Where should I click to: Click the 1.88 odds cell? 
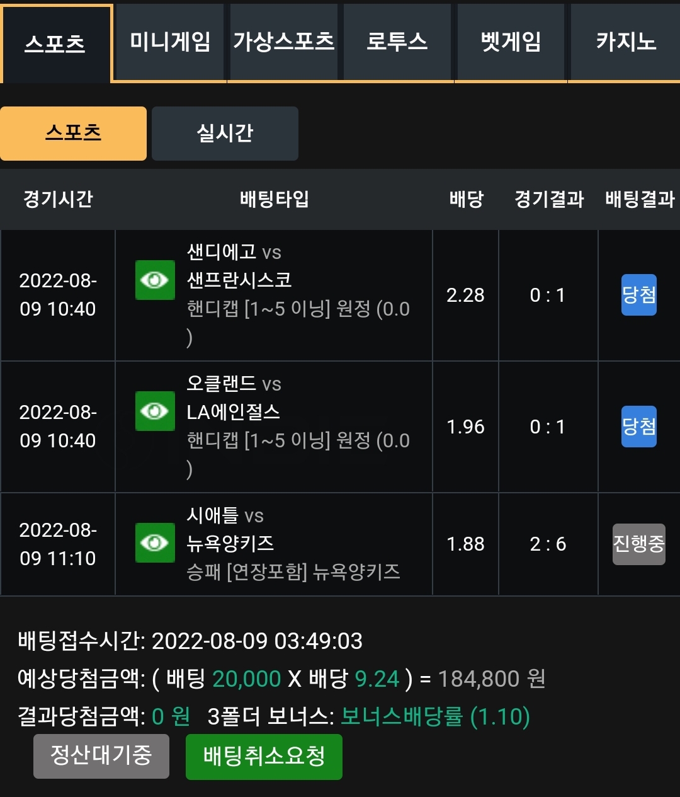pyautogui.click(x=465, y=544)
